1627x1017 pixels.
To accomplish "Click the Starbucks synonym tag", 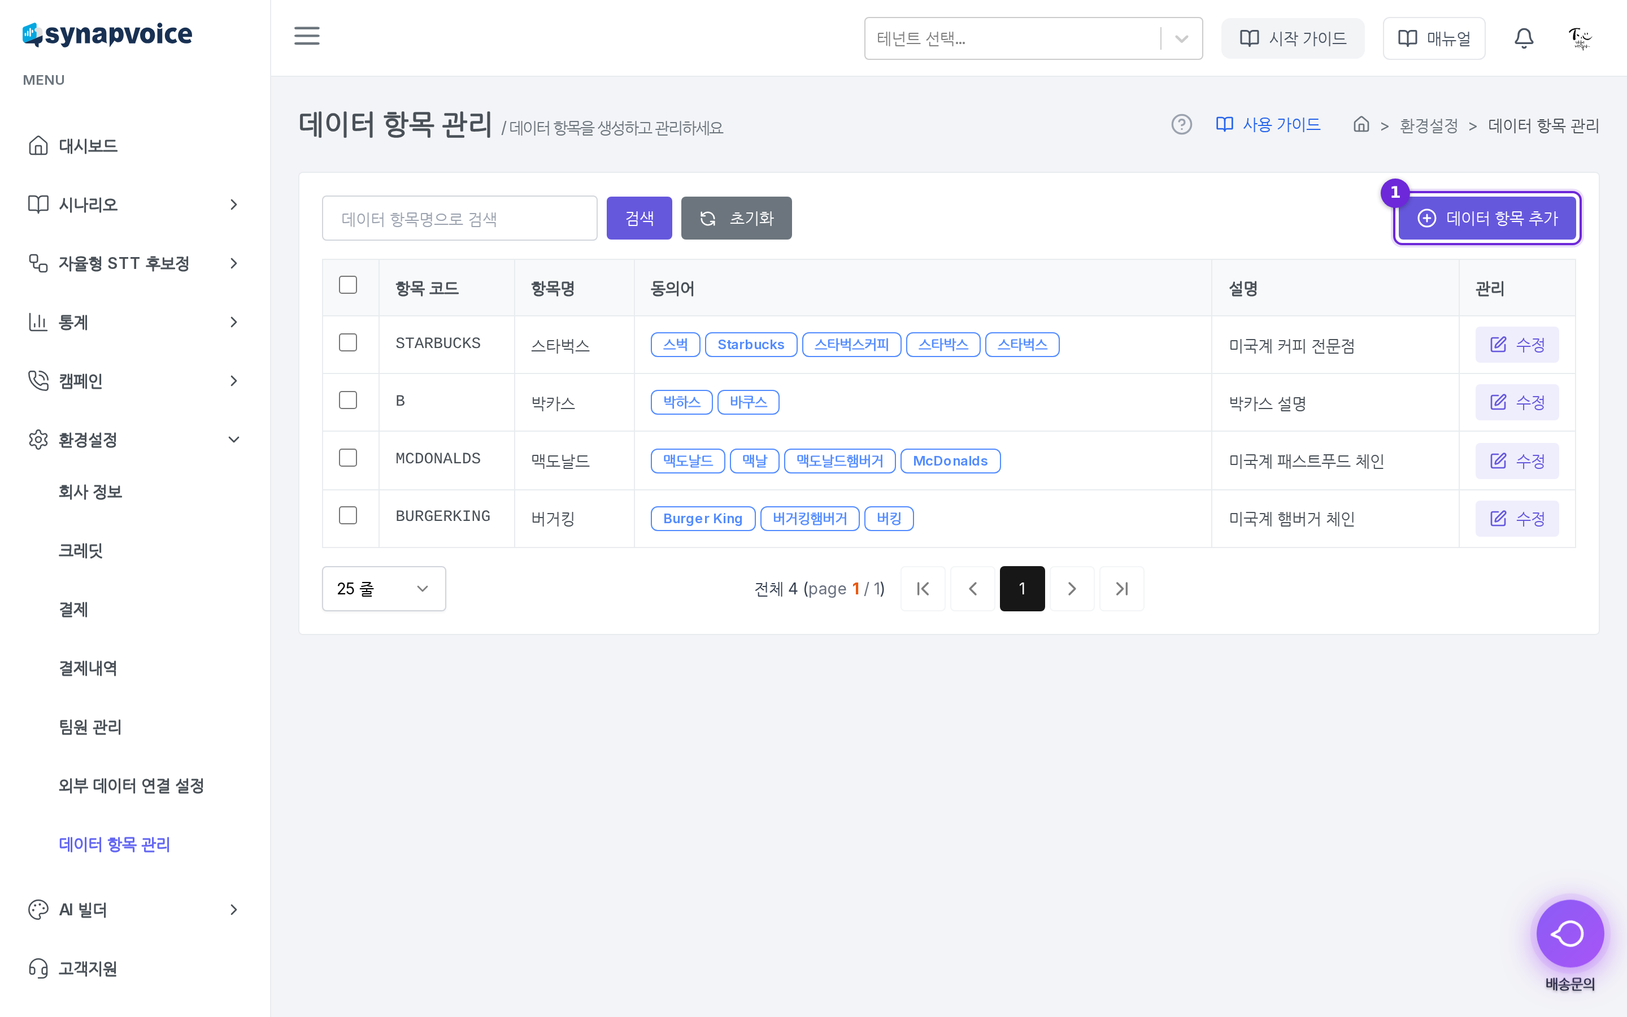I will point(751,345).
